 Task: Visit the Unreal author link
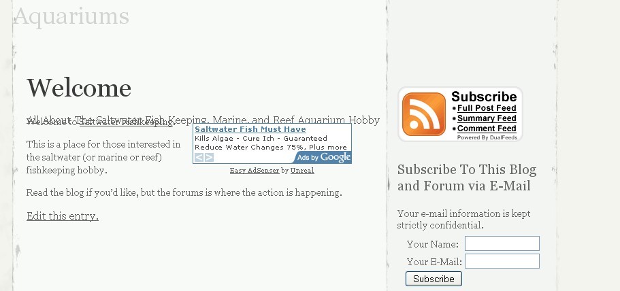pos(302,171)
